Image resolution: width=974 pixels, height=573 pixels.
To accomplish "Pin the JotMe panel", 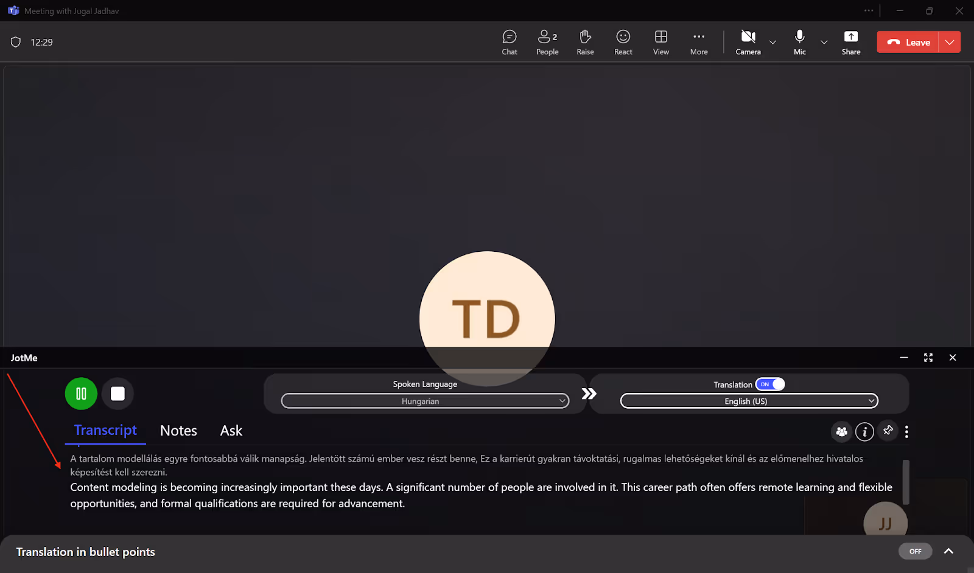I will 888,431.
